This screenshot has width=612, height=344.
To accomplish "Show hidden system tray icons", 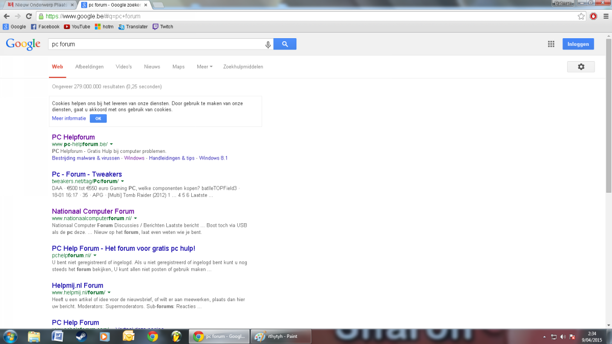I will pyautogui.click(x=545, y=337).
